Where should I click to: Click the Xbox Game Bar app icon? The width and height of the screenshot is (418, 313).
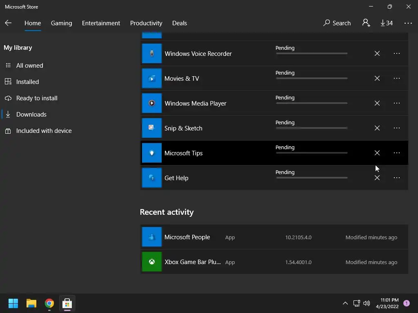tap(152, 262)
